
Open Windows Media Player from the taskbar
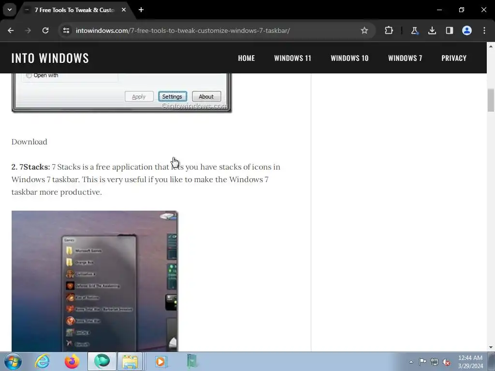160,361
